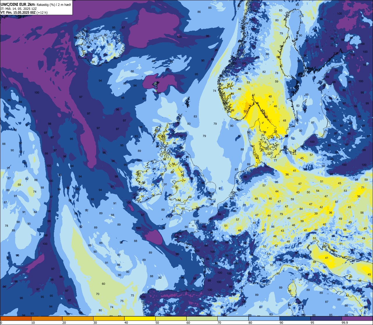Pick the light blue 70–80 legend color

[233, 318]
